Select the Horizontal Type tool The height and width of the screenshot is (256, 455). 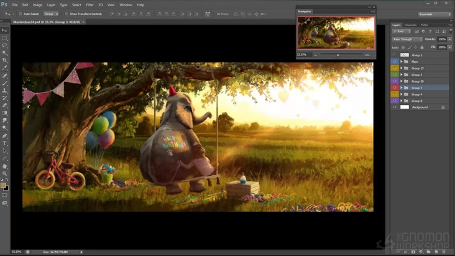[4, 144]
